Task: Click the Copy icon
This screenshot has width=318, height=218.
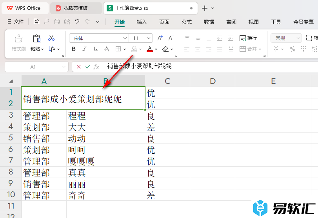Action: (52, 49)
